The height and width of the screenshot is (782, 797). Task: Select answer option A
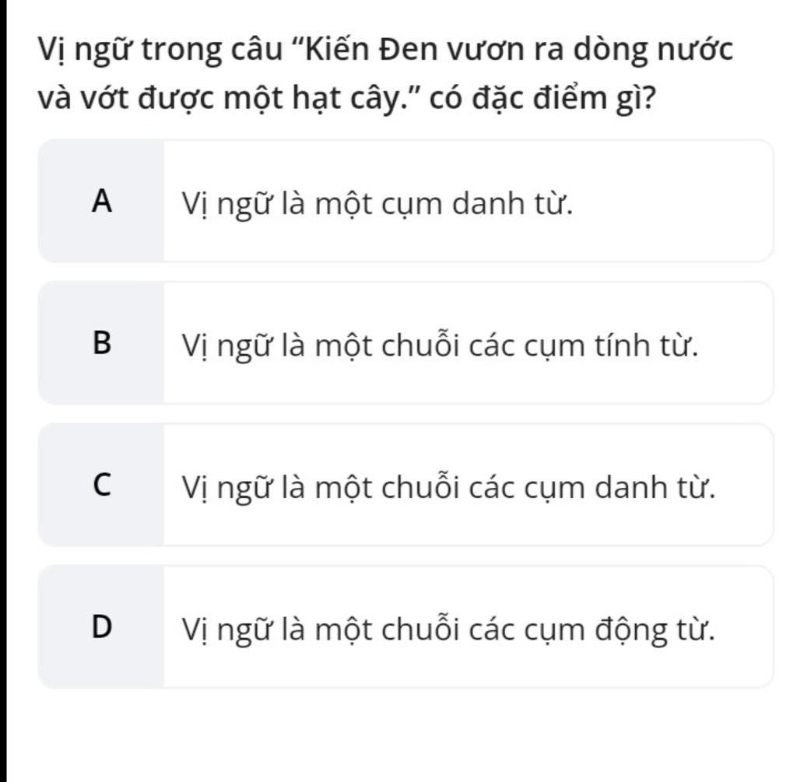pyautogui.click(x=406, y=202)
